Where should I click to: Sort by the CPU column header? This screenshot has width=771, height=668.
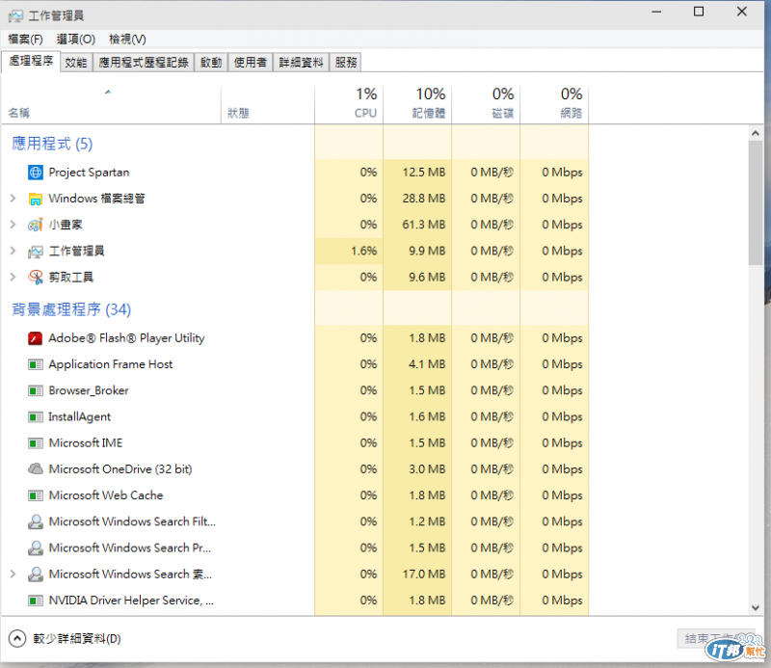click(349, 104)
